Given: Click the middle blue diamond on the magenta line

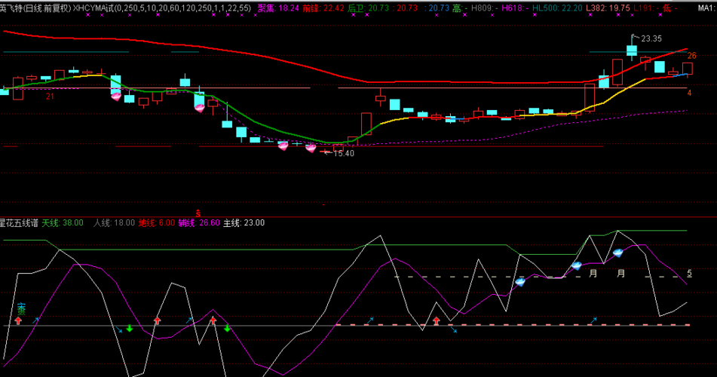Looking at the screenshot, I should pos(576,265).
